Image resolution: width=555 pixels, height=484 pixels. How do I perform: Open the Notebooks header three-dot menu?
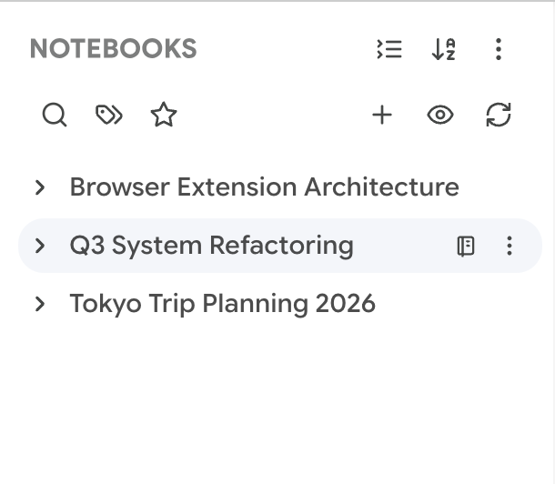point(499,49)
